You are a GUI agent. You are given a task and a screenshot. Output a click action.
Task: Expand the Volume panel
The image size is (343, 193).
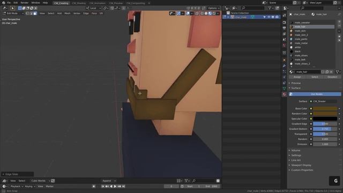click(x=296, y=150)
